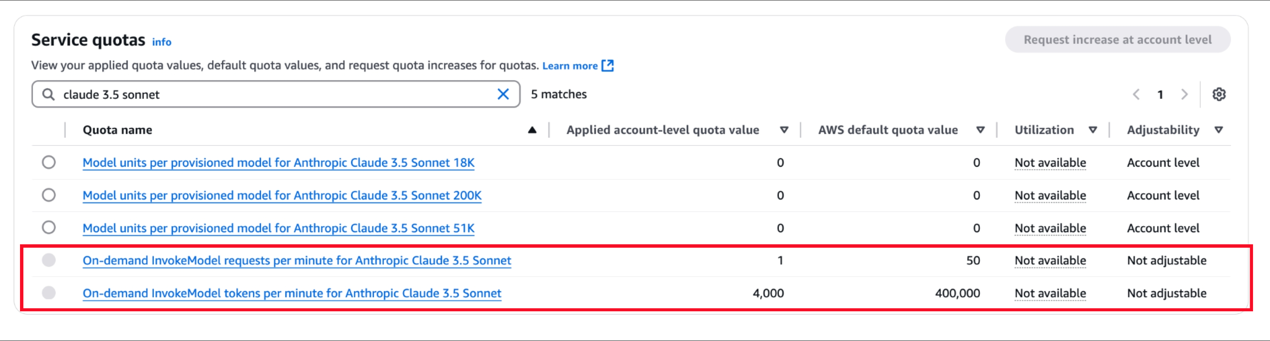1270x341 pixels.
Task: Sort by Quota name ascending arrow
Action: tap(532, 130)
